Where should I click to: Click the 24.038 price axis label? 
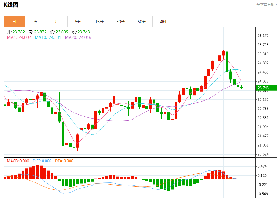[x=263, y=81]
